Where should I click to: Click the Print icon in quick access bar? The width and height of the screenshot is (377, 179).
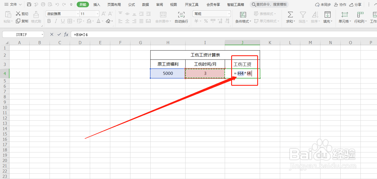[x=43, y=4]
